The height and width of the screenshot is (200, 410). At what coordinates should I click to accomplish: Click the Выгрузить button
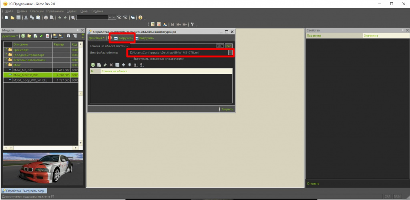pos(144,38)
